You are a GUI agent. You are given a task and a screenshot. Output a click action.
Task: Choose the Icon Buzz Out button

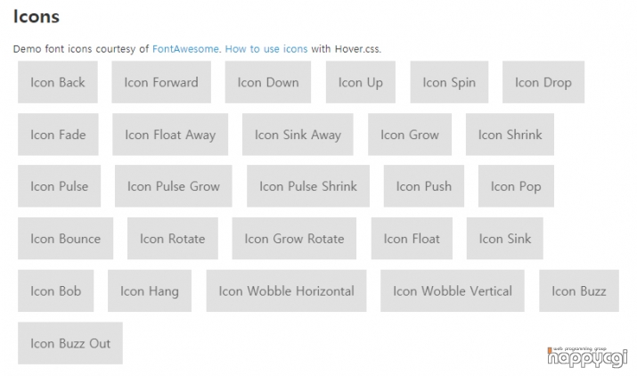pos(70,343)
